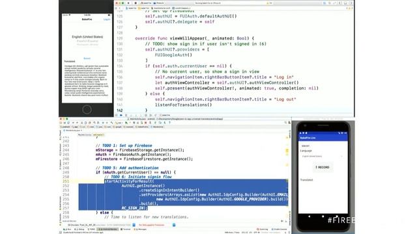Toggle Xcode's debug area panel
Viewport: 417px width, 234px height.
point(345,3)
